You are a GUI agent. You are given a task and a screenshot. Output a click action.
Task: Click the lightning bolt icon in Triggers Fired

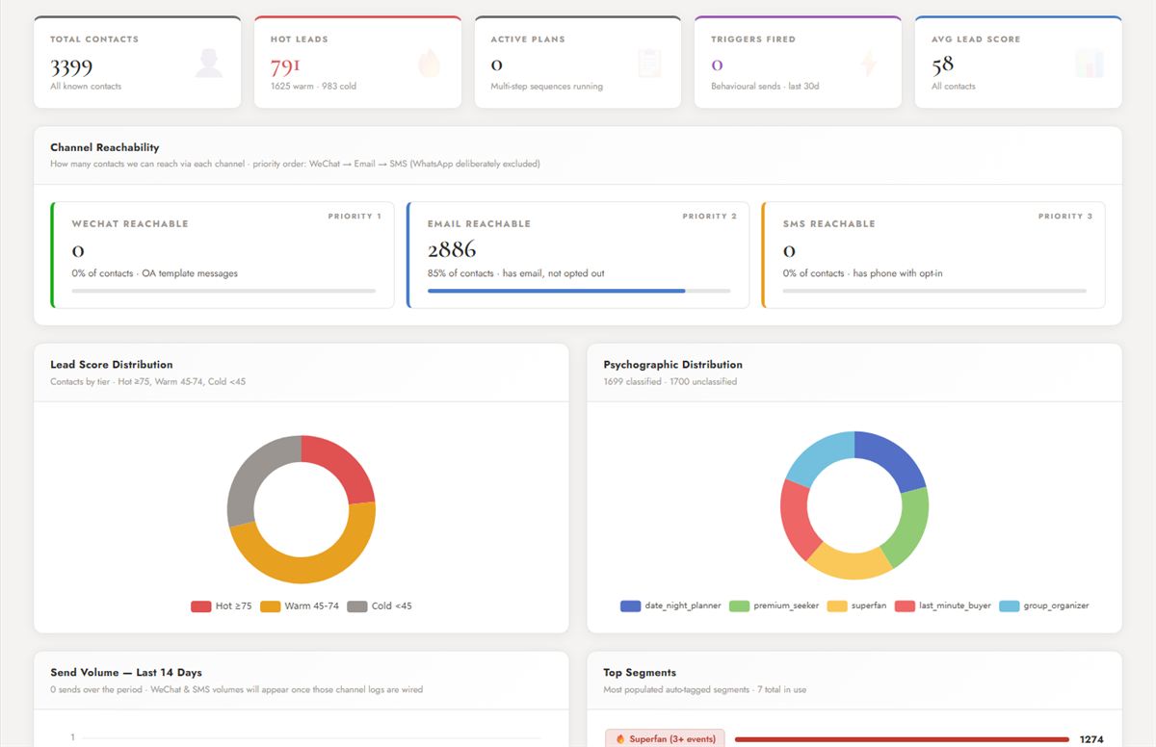pyautogui.click(x=869, y=63)
